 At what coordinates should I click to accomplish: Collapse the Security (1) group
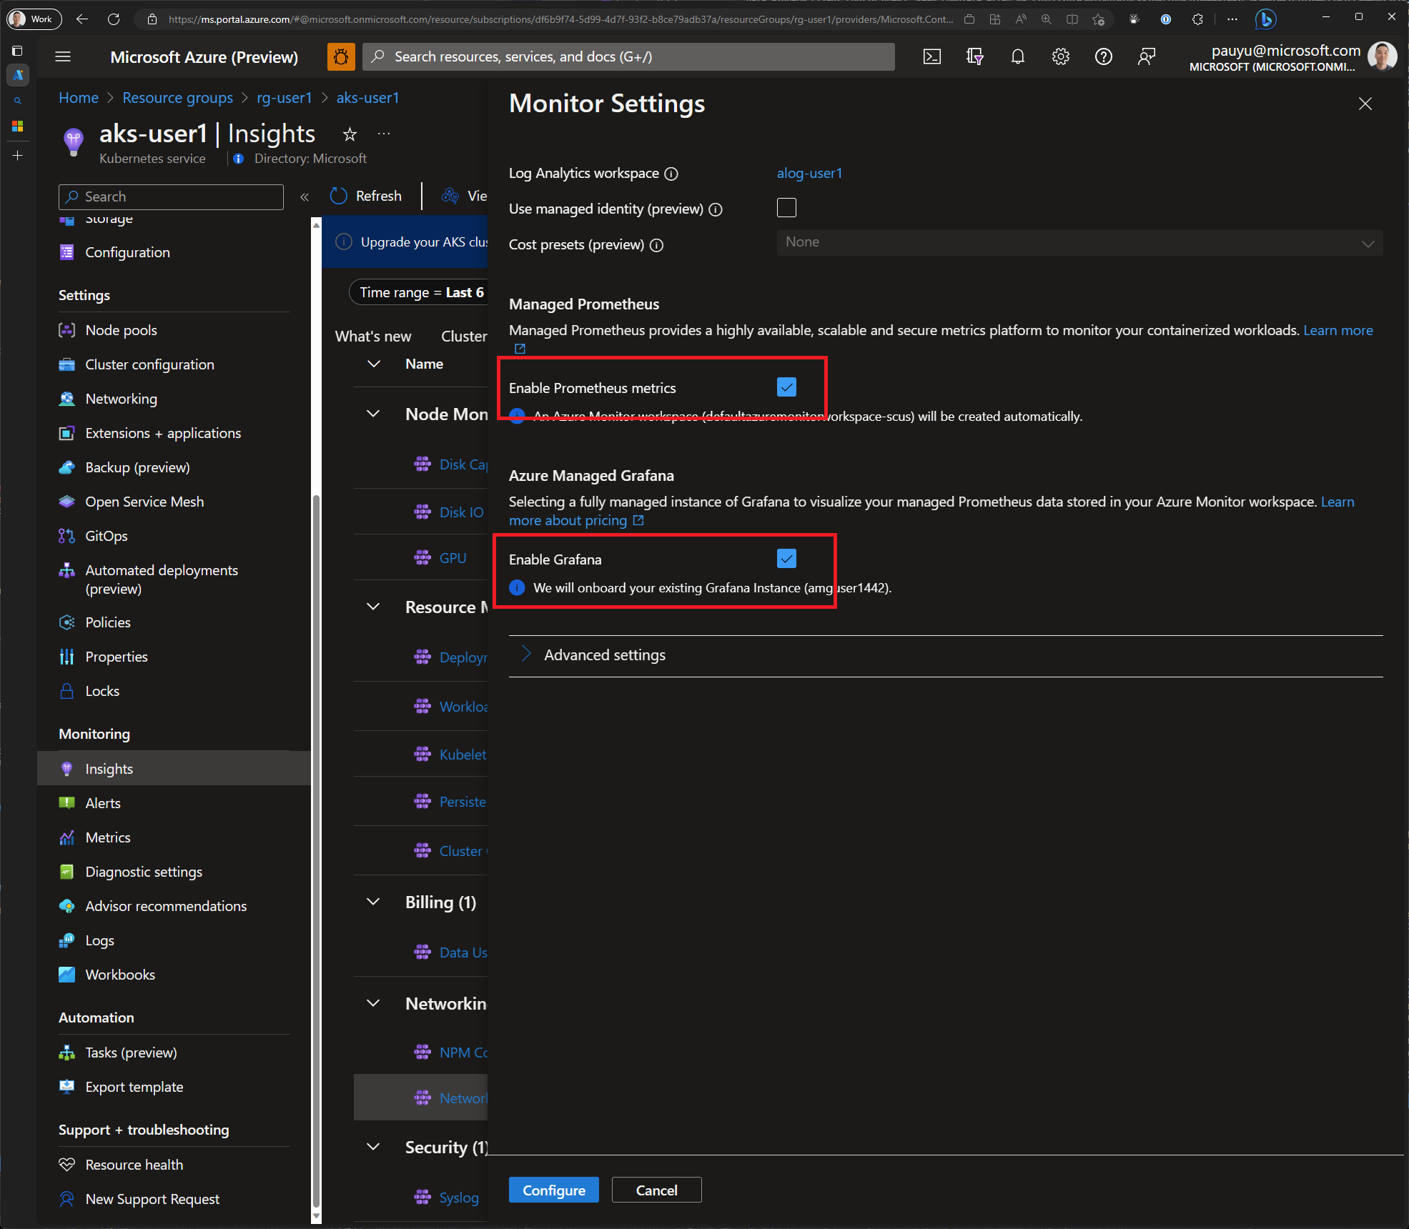point(373,1147)
